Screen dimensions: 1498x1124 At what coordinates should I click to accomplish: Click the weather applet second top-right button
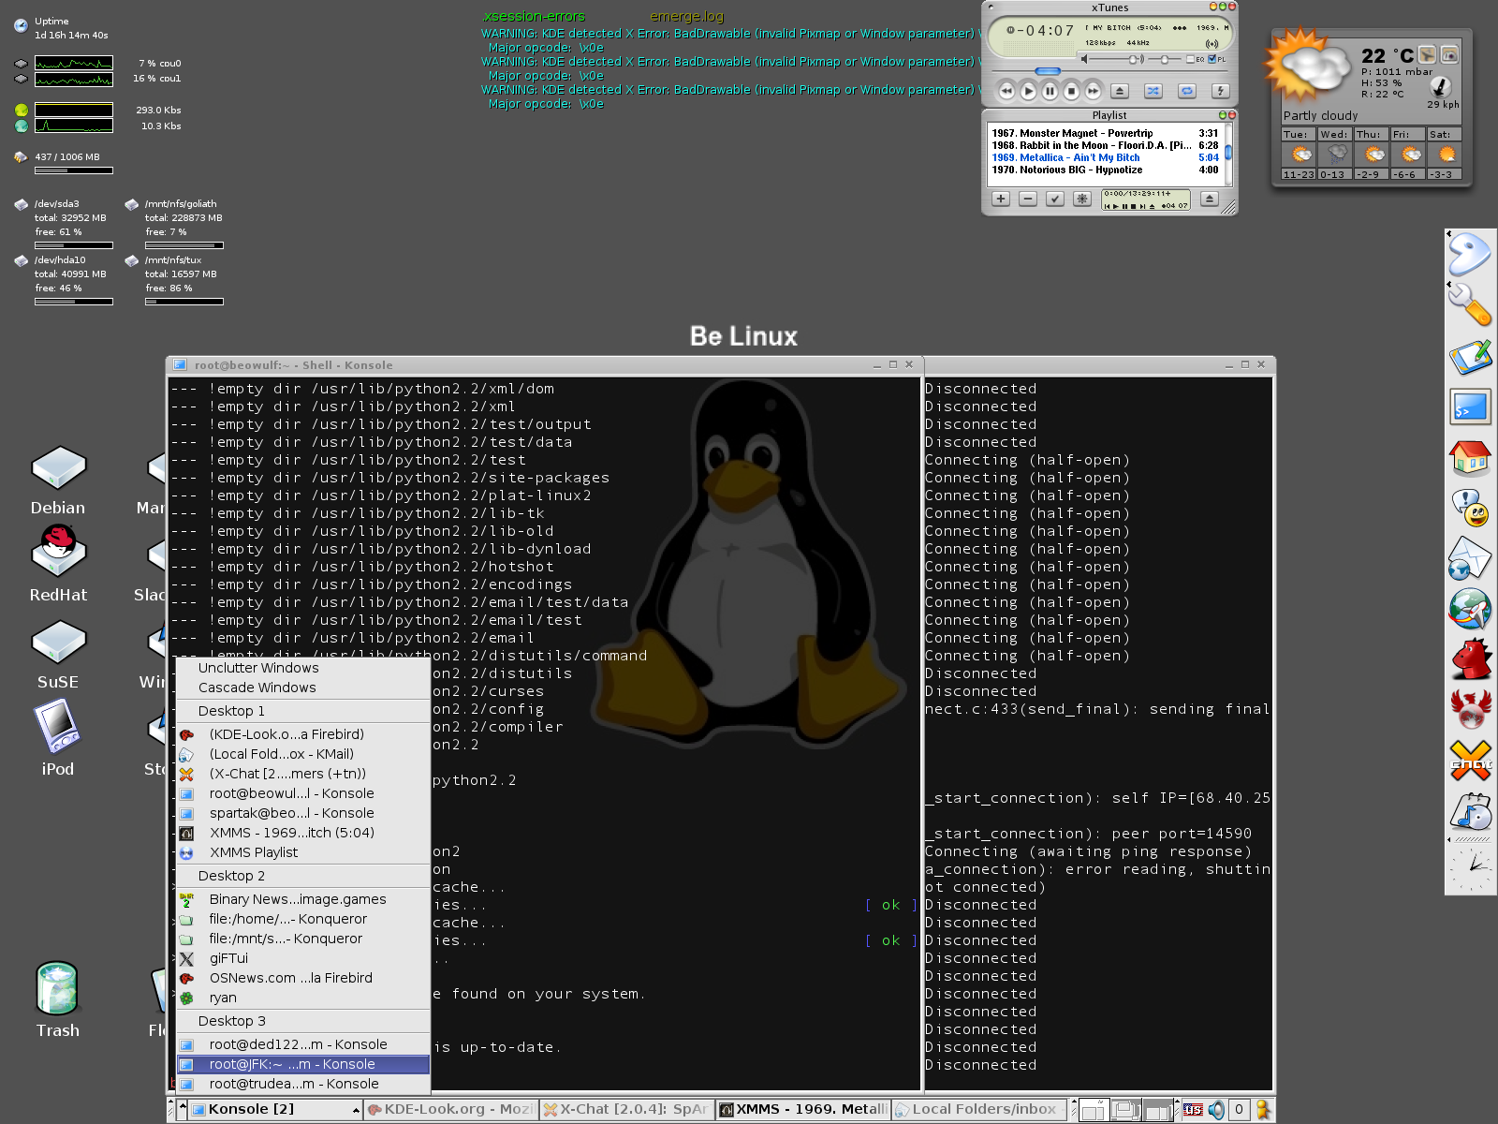coord(1449,55)
